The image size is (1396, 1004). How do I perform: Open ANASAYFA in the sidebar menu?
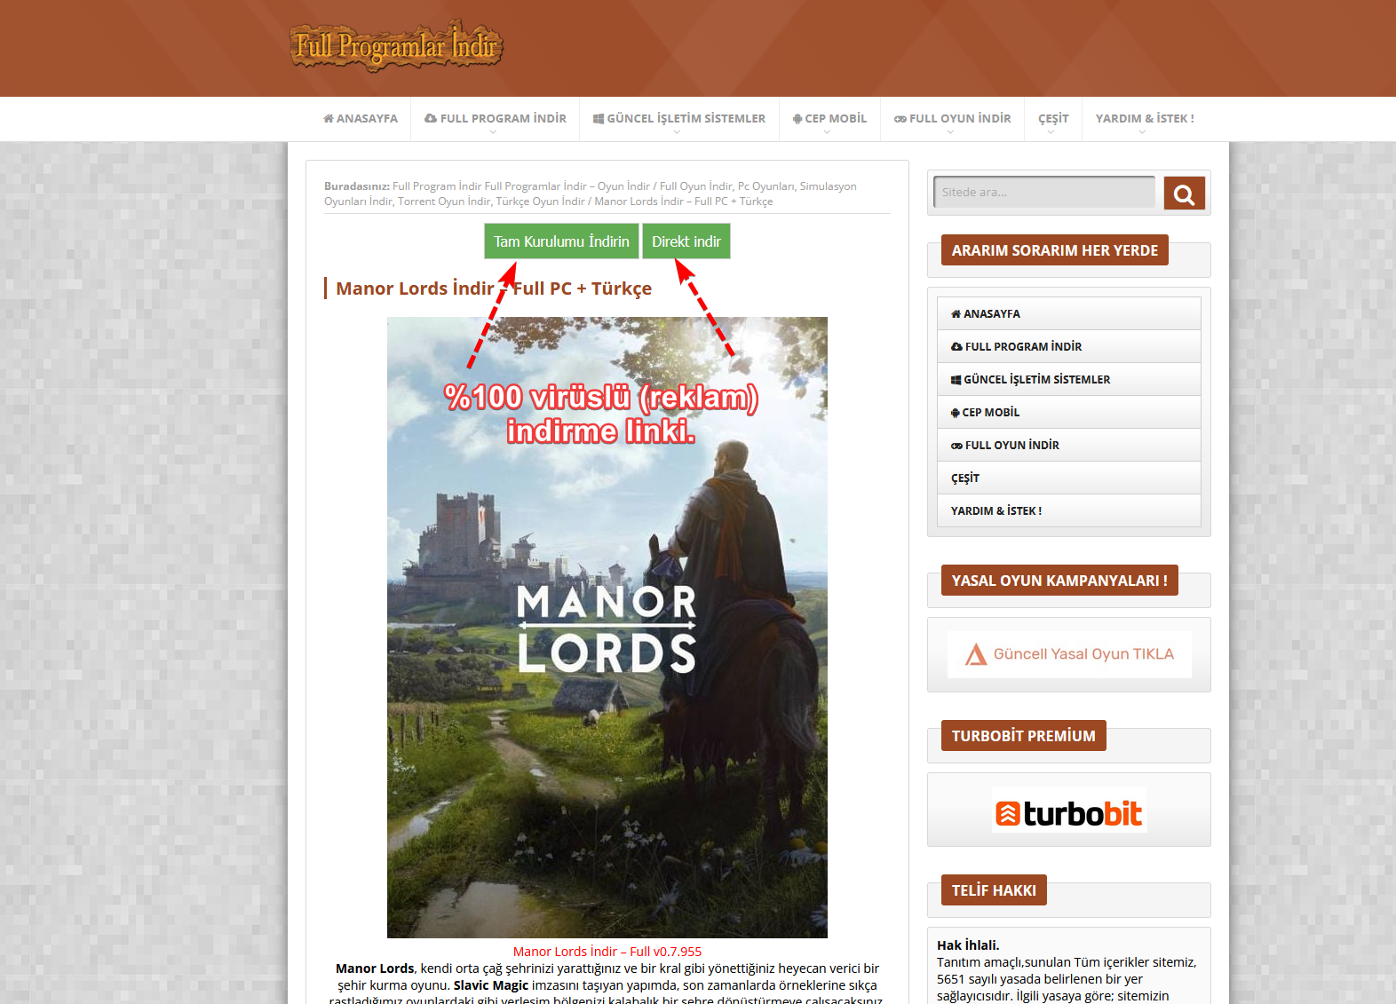pyautogui.click(x=1069, y=313)
